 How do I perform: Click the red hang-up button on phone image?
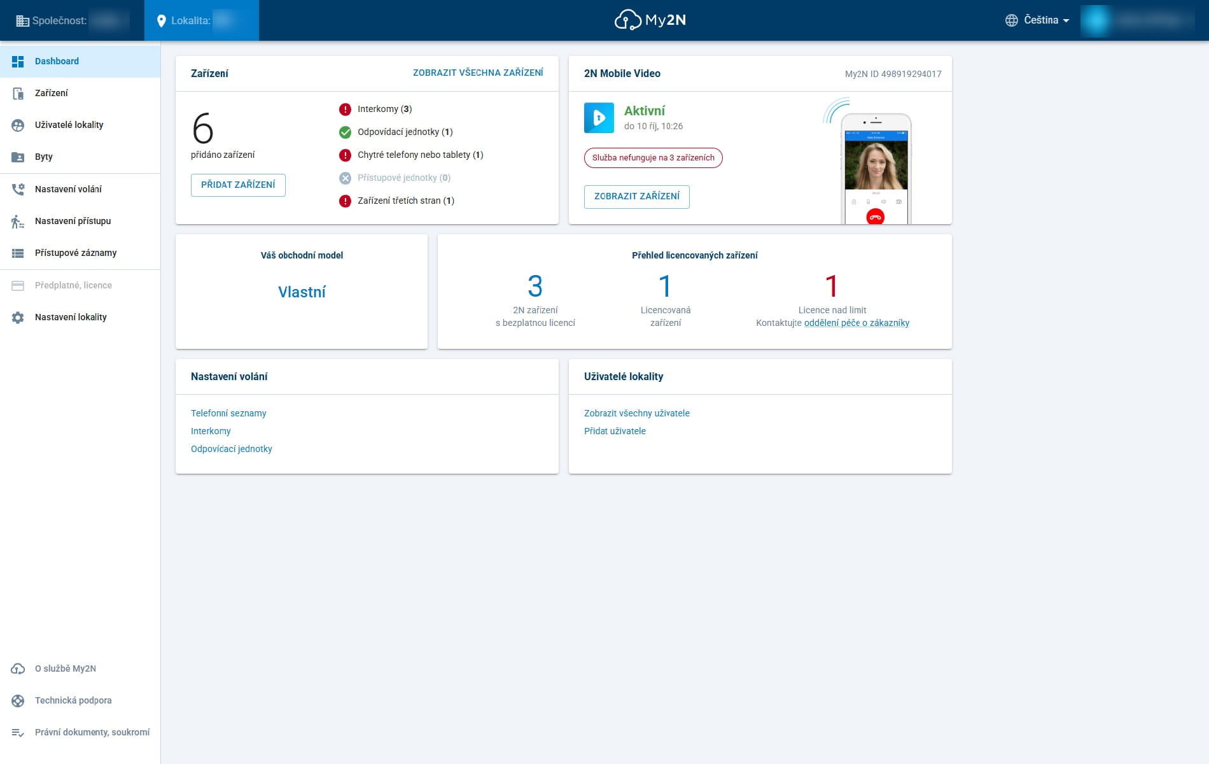click(876, 216)
